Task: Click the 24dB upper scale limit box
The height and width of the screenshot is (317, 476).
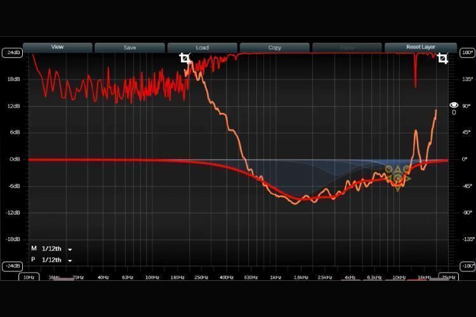Action: pos(13,53)
